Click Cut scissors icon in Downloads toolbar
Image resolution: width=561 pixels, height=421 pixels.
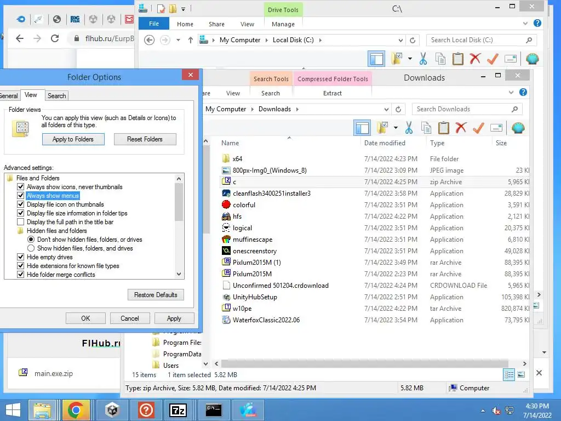pos(409,128)
